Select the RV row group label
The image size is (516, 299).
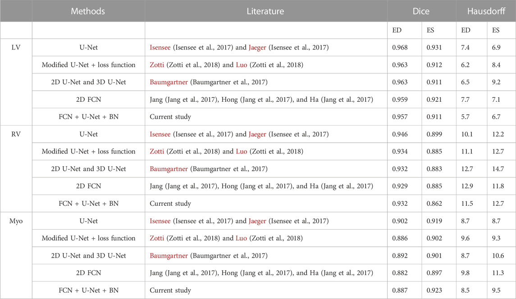[x=16, y=134]
